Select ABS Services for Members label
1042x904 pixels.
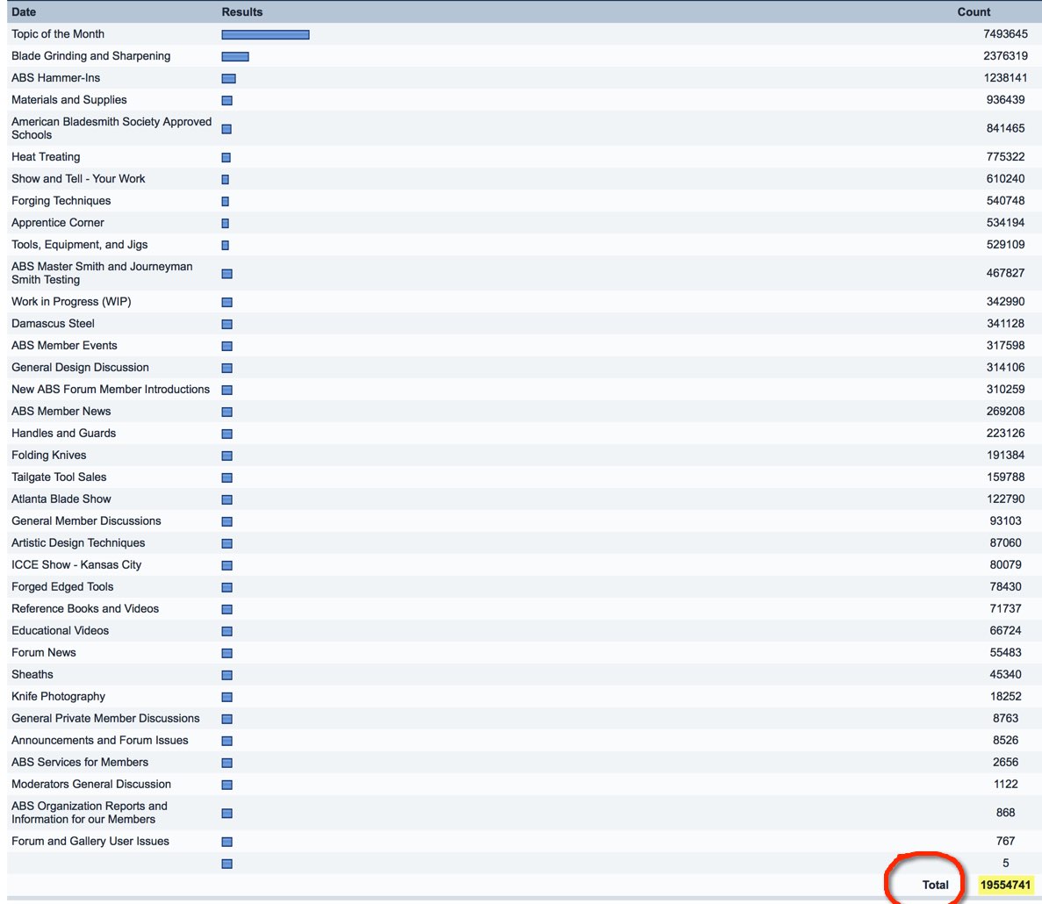coord(80,762)
